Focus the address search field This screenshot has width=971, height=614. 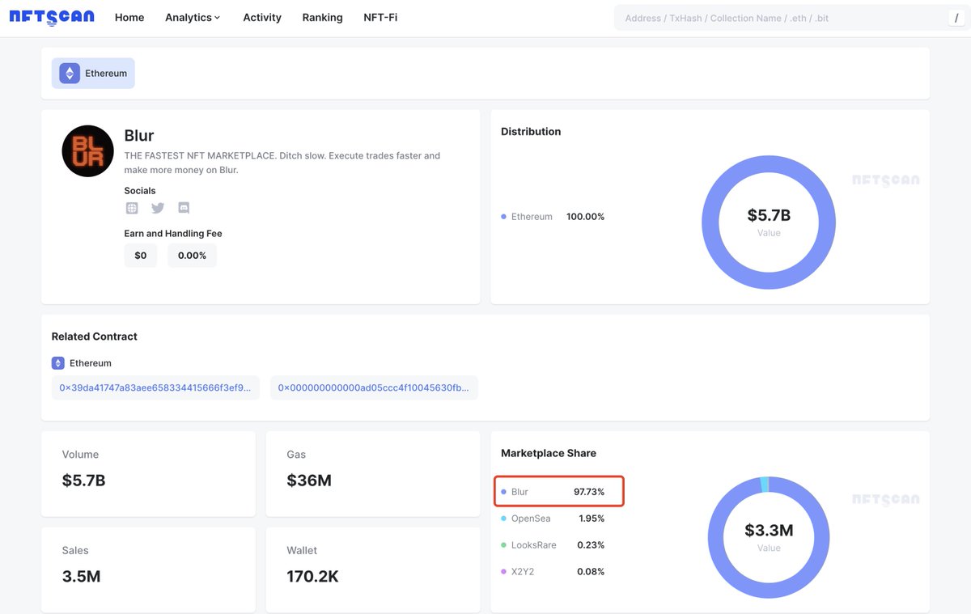[x=781, y=18]
